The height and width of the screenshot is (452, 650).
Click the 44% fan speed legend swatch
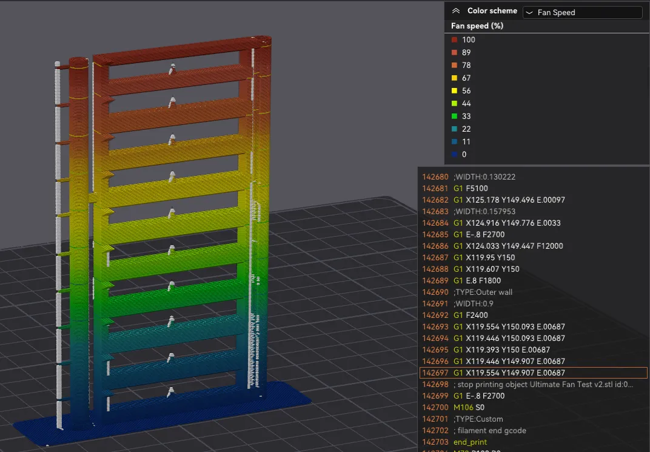pyautogui.click(x=454, y=104)
